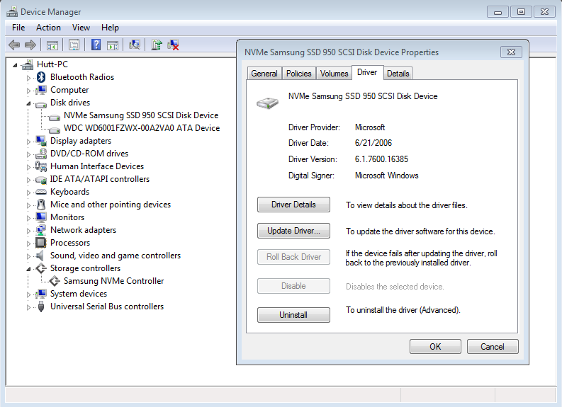Expand the Bluetooth Radios node
This screenshot has width=562, height=407.
point(28,78)
